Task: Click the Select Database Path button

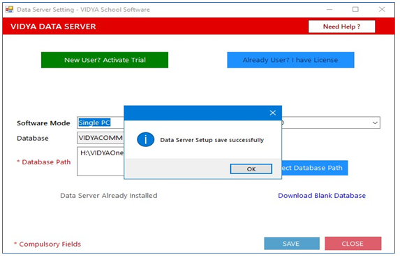Action: point(315,168)
